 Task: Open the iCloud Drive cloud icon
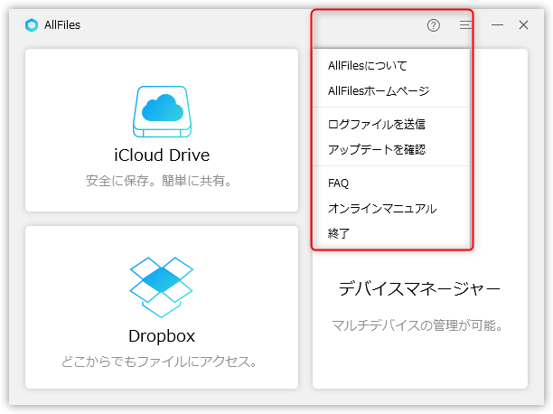click(x=163, y=111)
